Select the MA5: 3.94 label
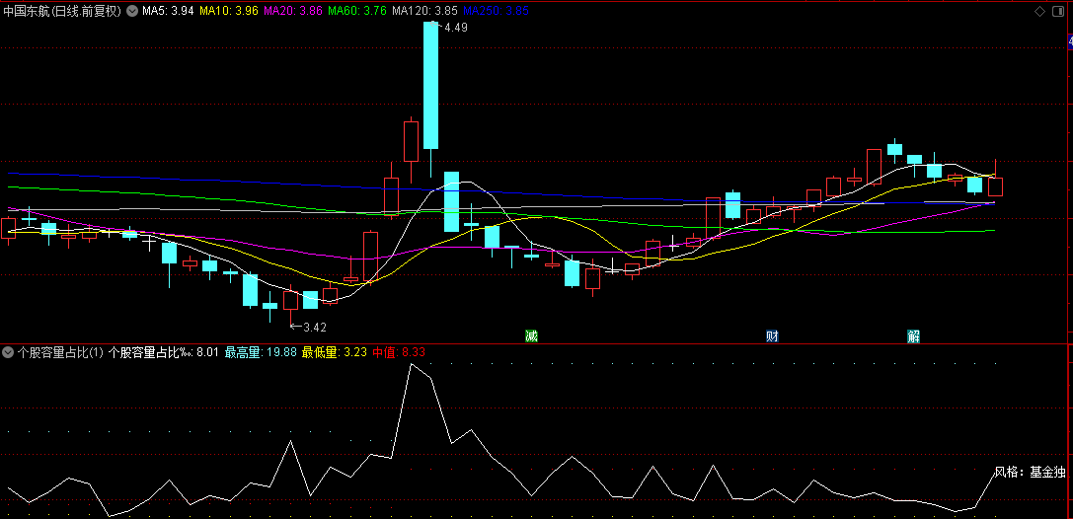Screen dimensions: 1073x519 click(169, 11)
